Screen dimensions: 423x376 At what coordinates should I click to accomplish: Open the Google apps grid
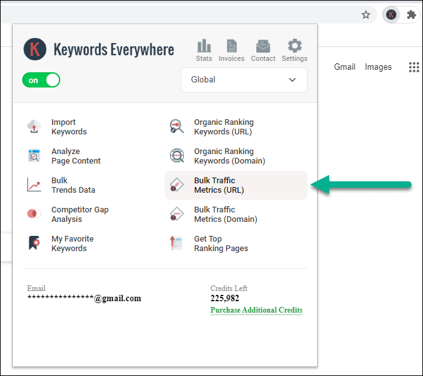pos(414,67)
